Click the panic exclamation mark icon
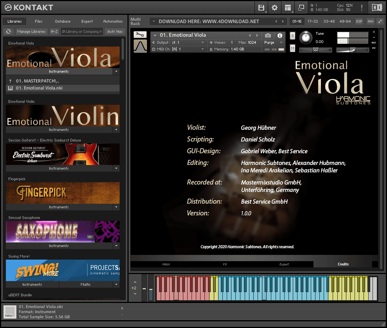 point(362,8)
